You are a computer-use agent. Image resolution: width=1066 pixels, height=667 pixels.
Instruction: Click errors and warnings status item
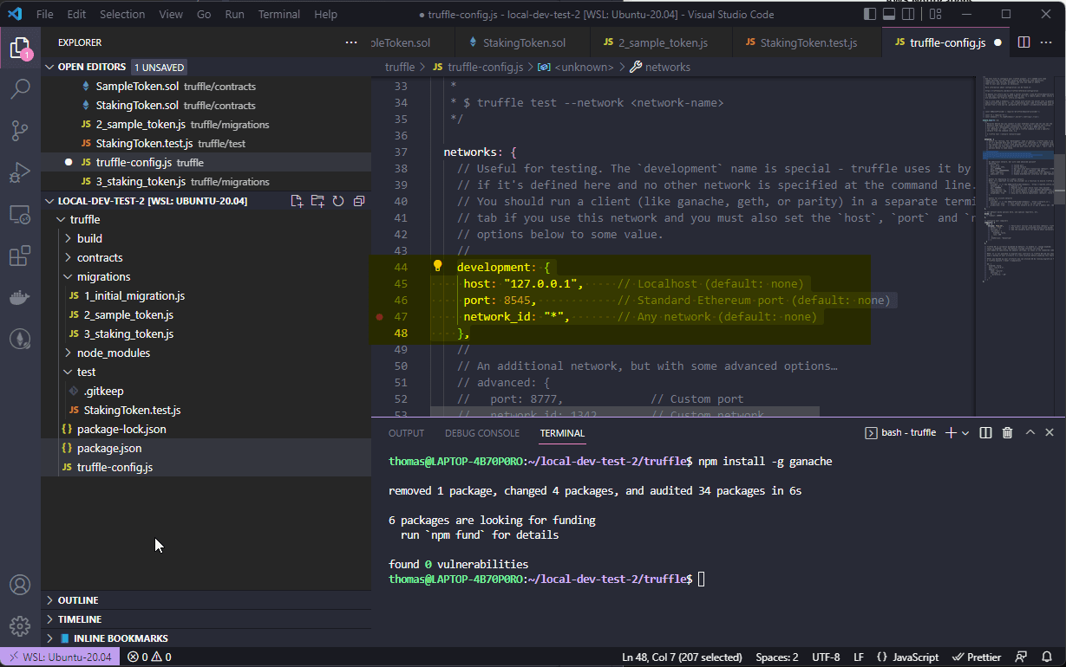tap(149, 657)
